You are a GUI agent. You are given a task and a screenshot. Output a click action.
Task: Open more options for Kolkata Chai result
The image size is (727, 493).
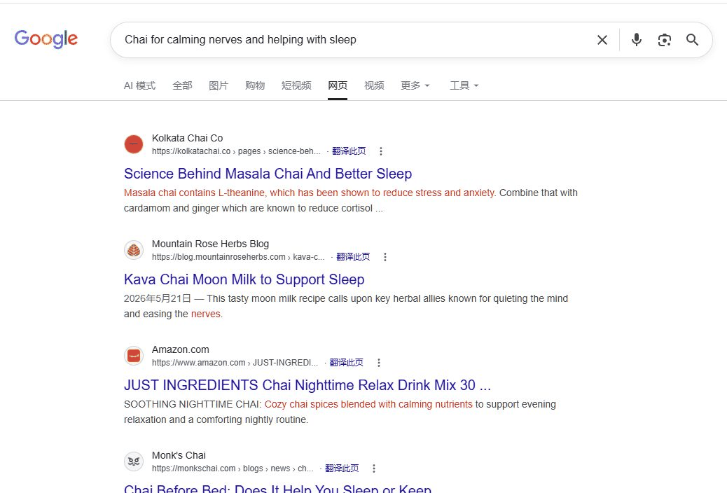click(x=380, y=151)
